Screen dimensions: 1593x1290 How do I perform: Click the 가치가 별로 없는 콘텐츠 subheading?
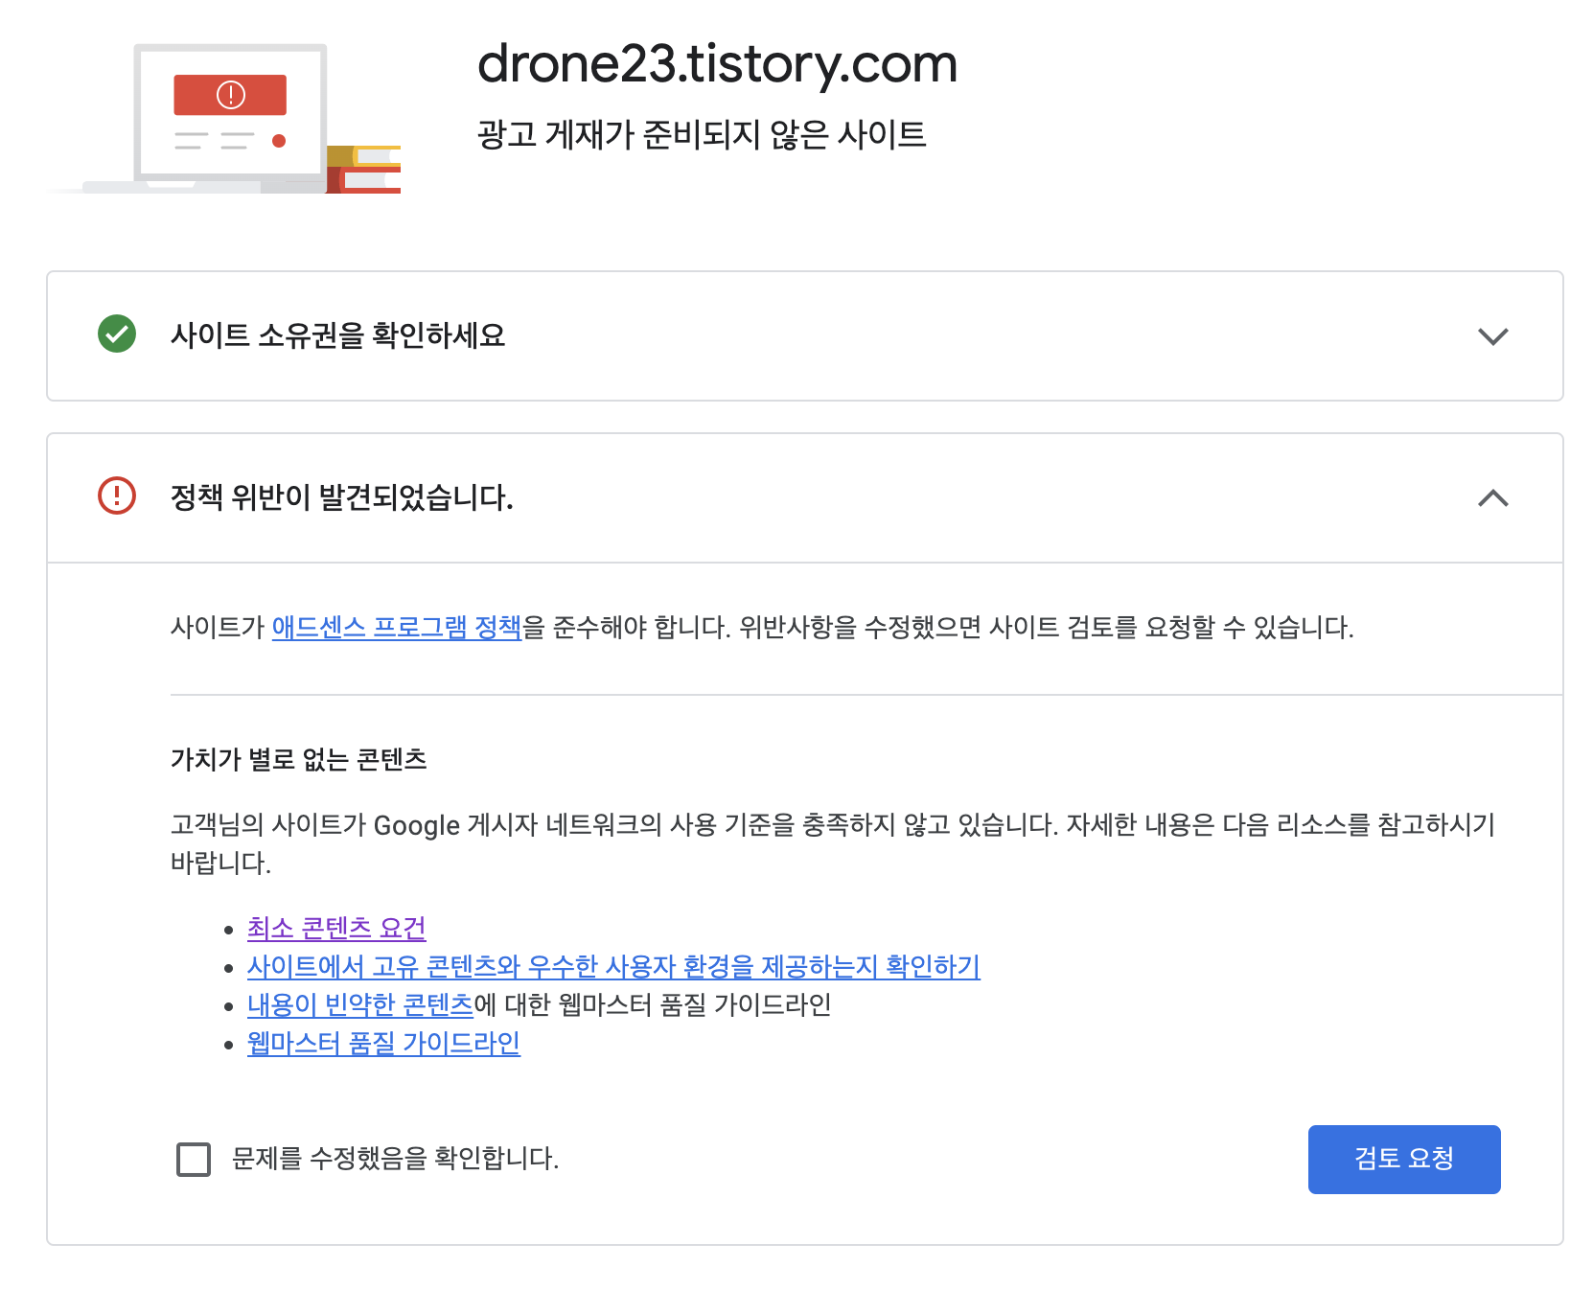point(298,759)
